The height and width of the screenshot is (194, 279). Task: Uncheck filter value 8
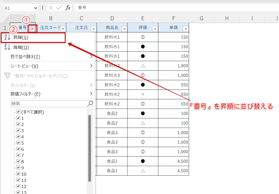click(x=18, y=161)
